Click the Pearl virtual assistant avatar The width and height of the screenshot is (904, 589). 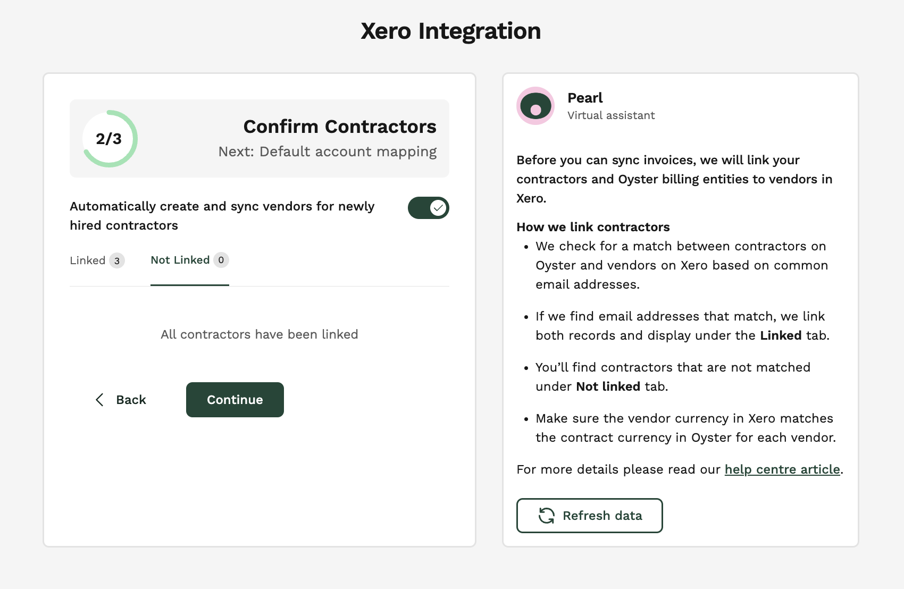pyautogui.click(x=535, y=106)
